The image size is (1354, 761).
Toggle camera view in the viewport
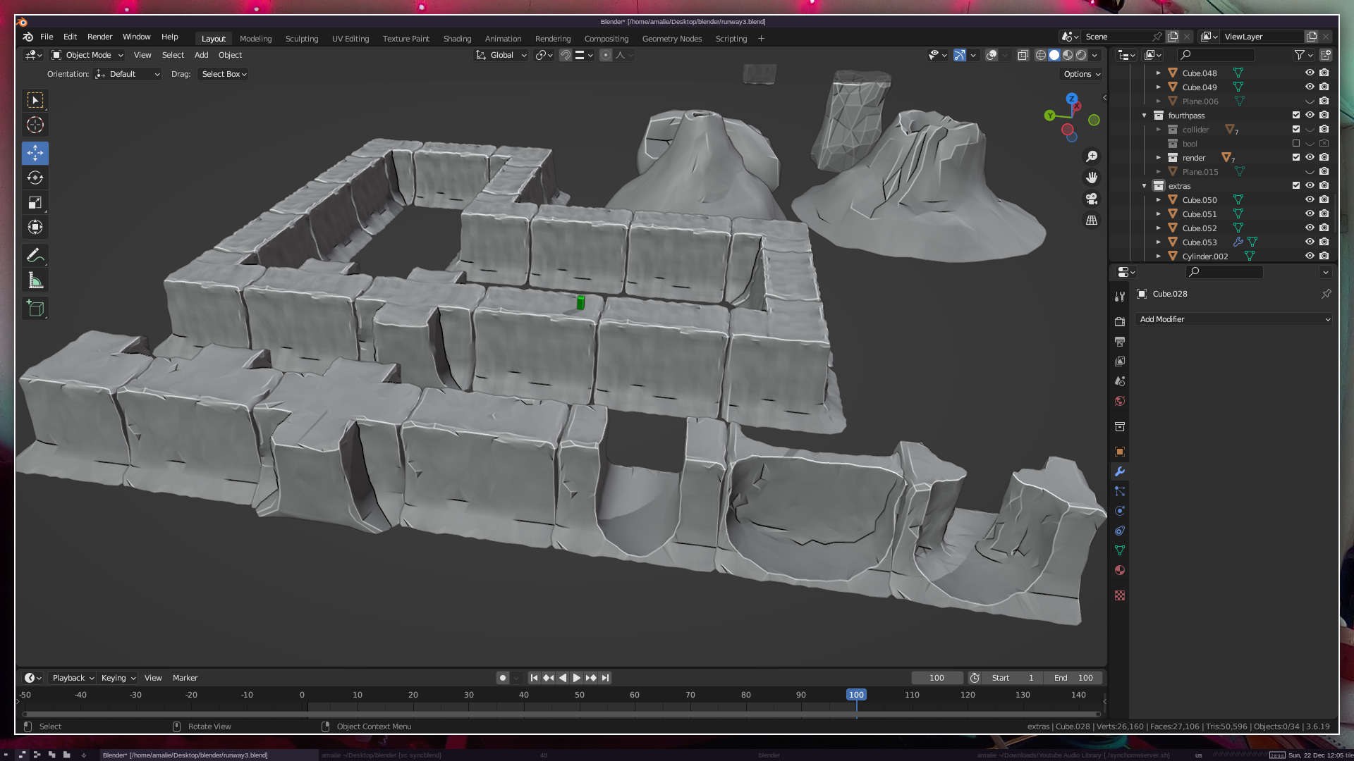click(x=1092, y=199)
